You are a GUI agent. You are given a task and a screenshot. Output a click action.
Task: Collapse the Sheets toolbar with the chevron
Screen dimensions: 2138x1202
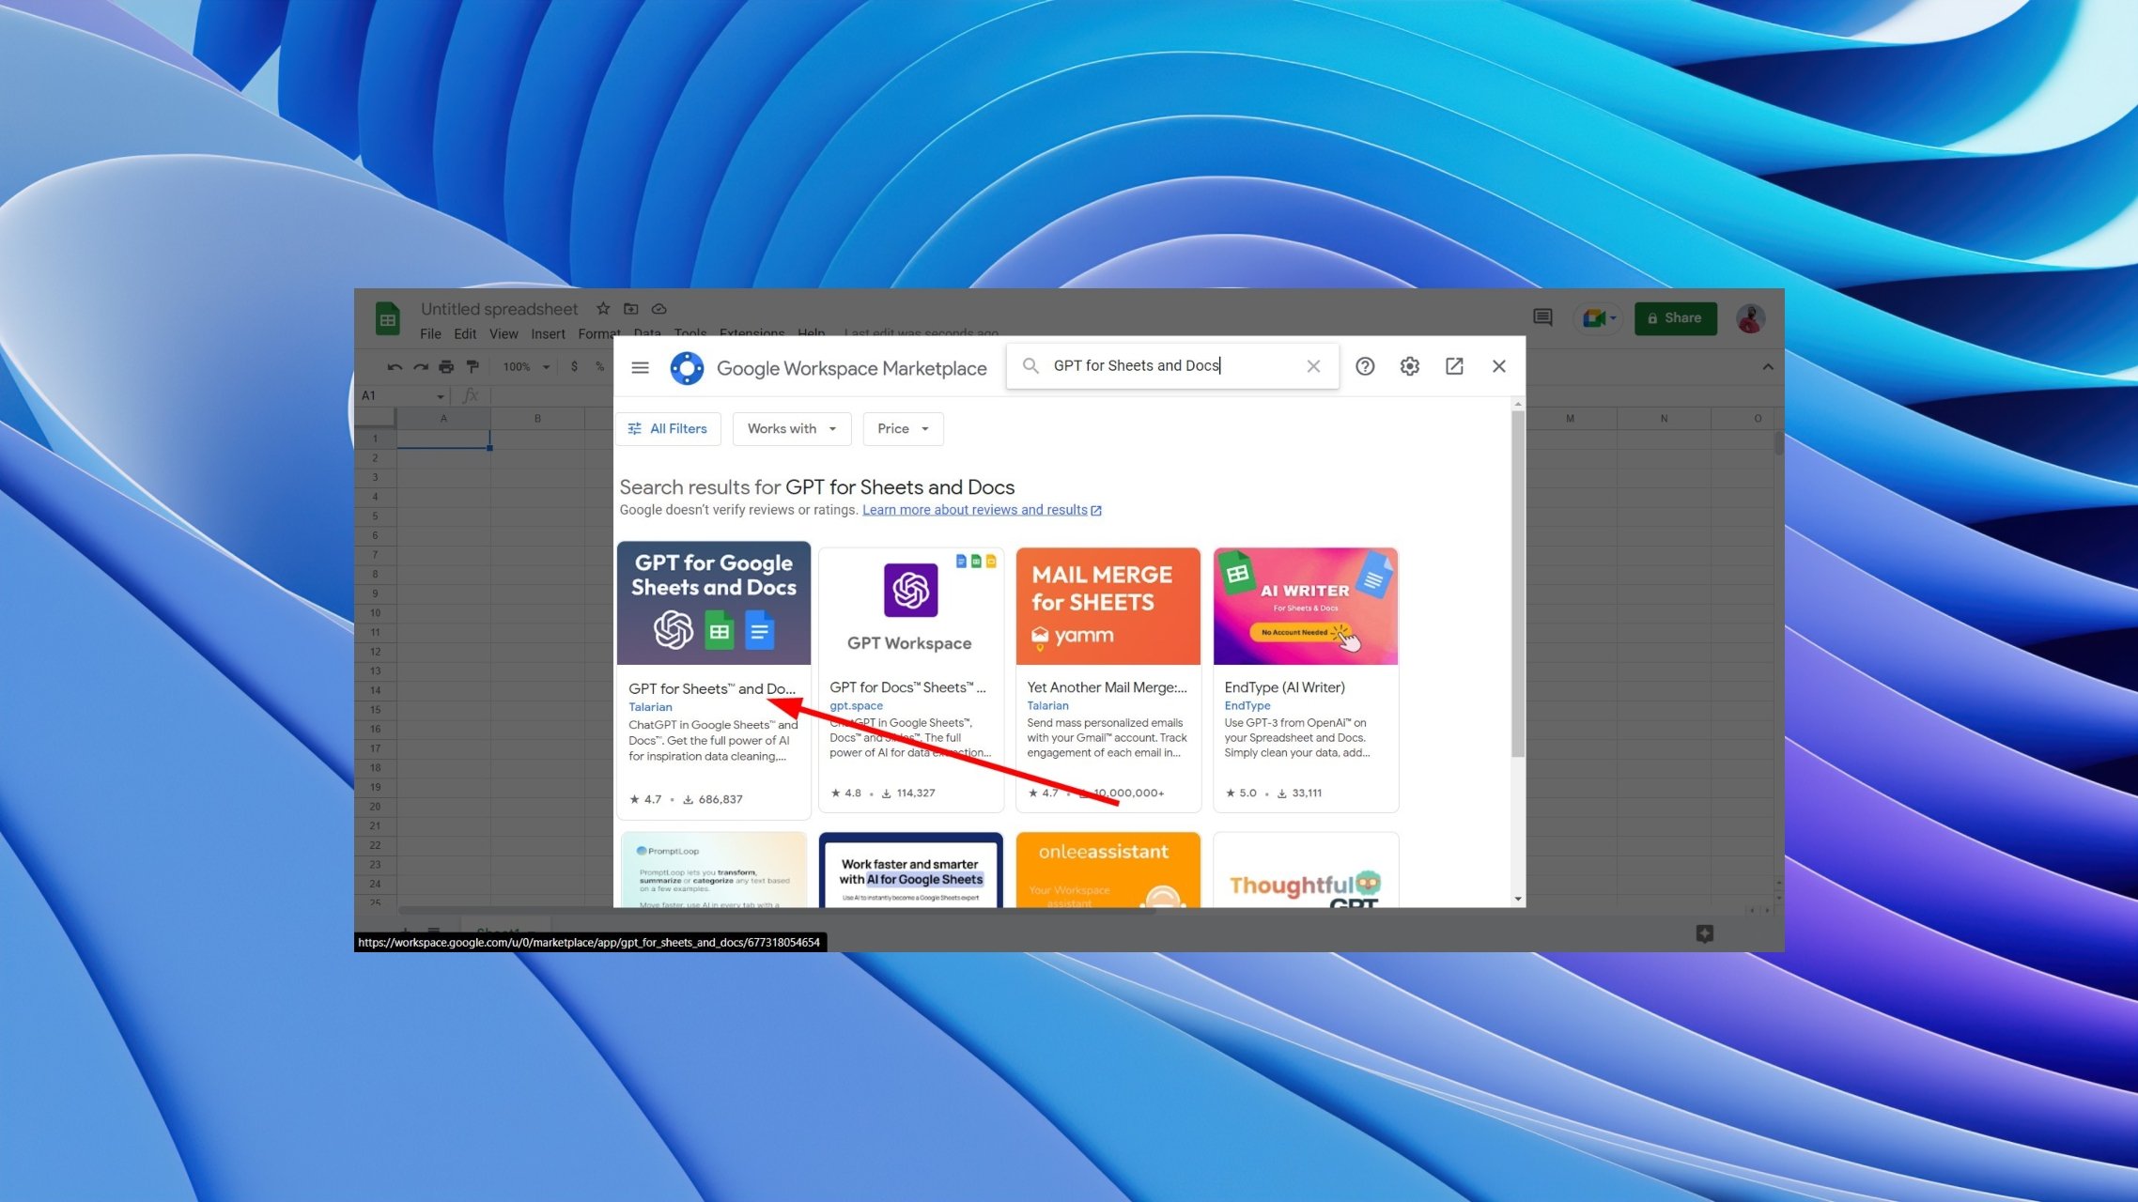(1768, 366)
